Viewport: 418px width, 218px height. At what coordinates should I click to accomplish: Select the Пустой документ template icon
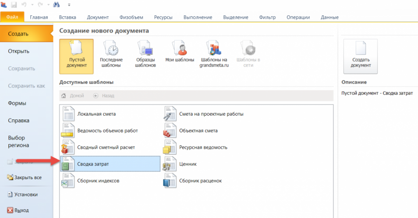pyautogui.click(x=77, y=56)
